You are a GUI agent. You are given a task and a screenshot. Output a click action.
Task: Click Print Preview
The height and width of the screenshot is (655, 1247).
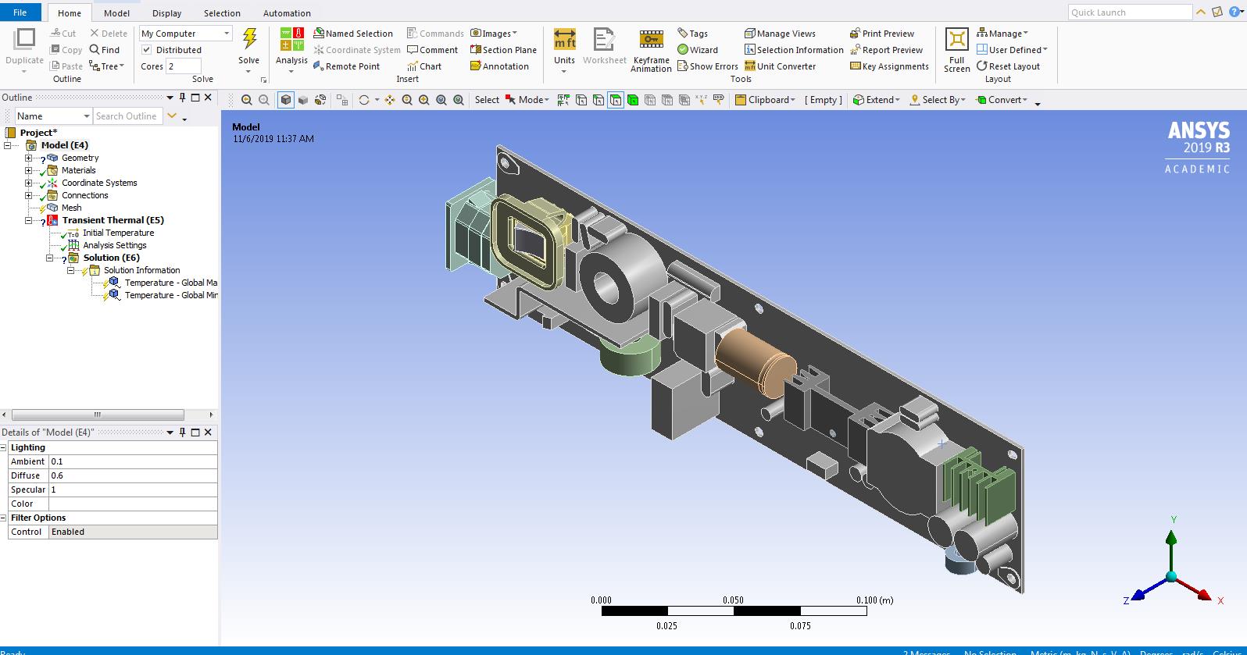[x=882, y=34]
